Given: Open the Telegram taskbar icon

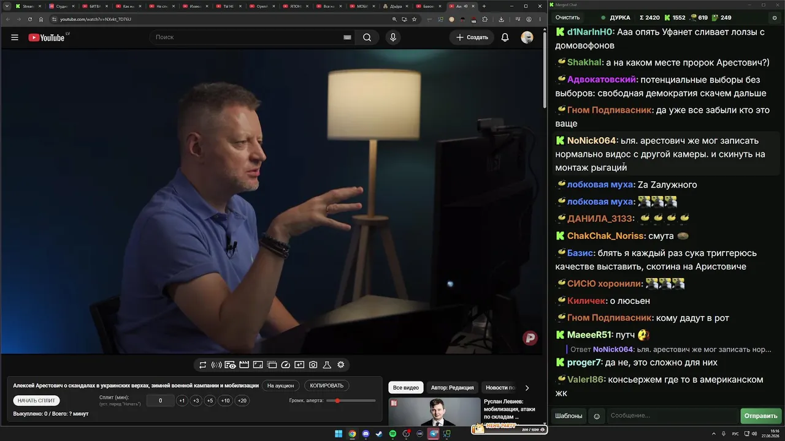Looking at the screenshot, I should pyautogui.click(x=434, y=434).
